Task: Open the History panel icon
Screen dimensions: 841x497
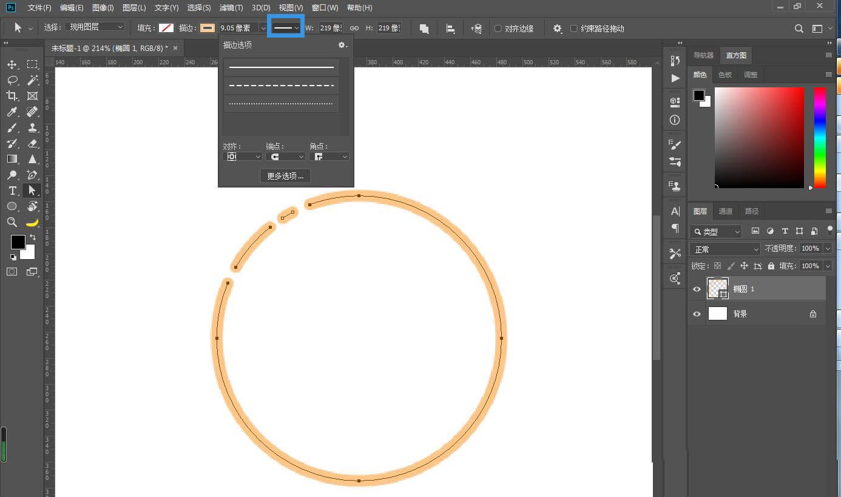Action: [675, 60]
